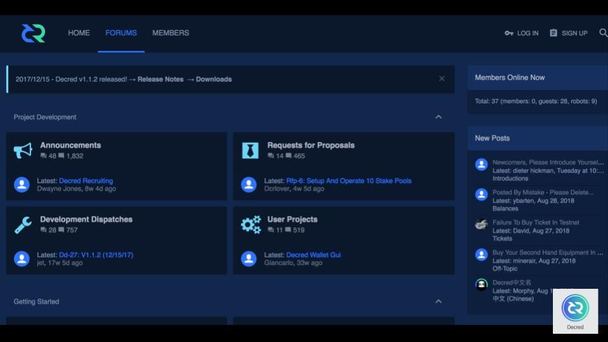Click Giancarlo avatar in User Projects
The height and width of the screenshot is (342, 608).
coord(248,258)
